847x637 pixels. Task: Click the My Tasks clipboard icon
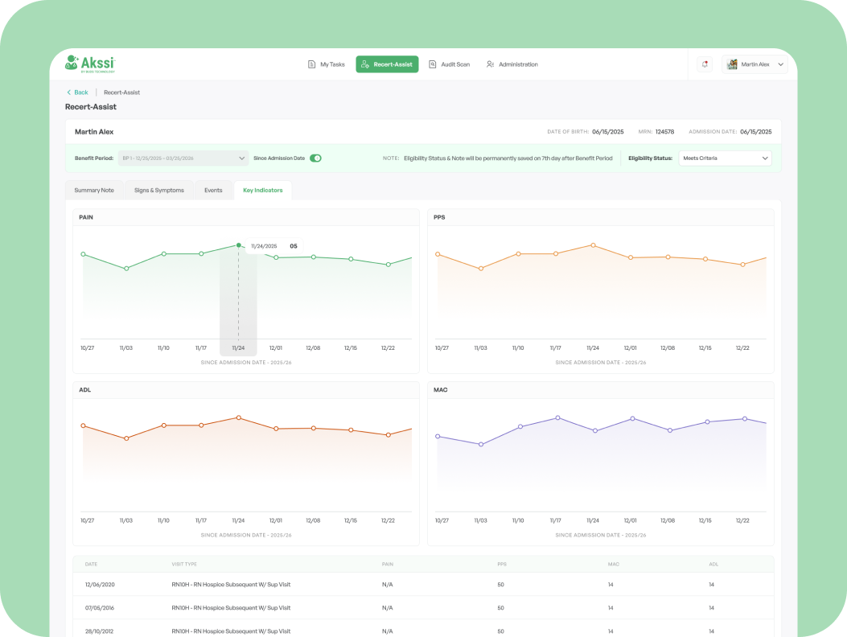click(x=311, y=64)
